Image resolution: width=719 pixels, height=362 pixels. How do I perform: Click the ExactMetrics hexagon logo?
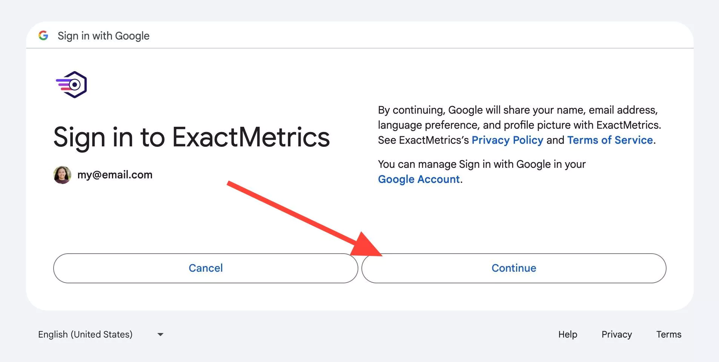[x=72, y=85]
